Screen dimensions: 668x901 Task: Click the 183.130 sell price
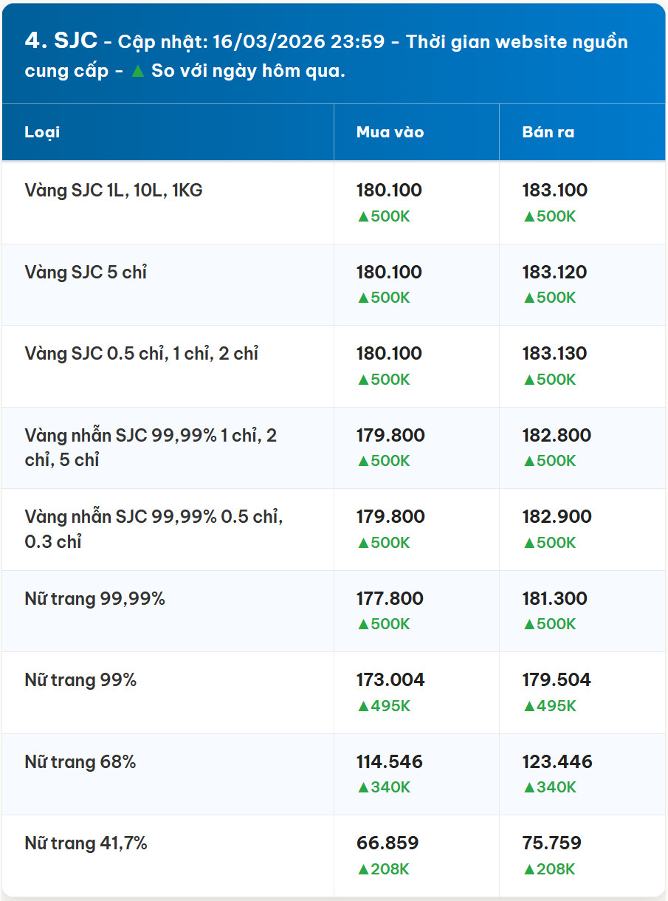[x=555, y=353]
